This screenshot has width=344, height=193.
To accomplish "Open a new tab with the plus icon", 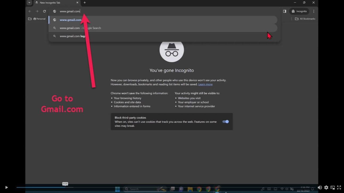I will click(x=85, y=3).
